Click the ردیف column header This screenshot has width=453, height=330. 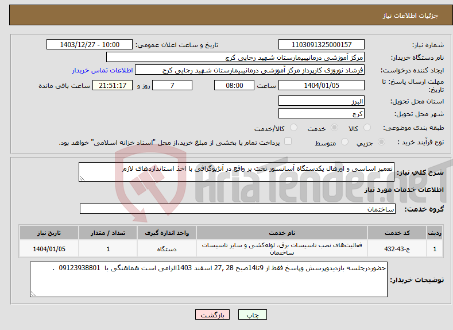[x=435, y=233]
